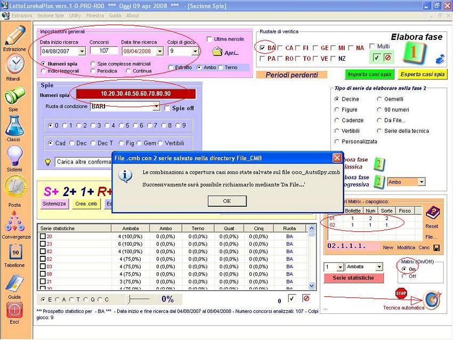This screenshot has height=340, width=453.
Task: Select the 90 numeri series type
Action: coord(379,110)
